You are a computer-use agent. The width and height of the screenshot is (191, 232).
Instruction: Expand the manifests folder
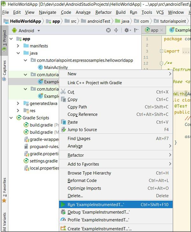tap(18, 46)
